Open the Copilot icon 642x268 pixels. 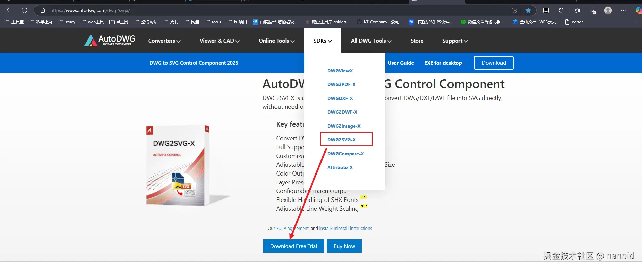[x=638, y=10]
